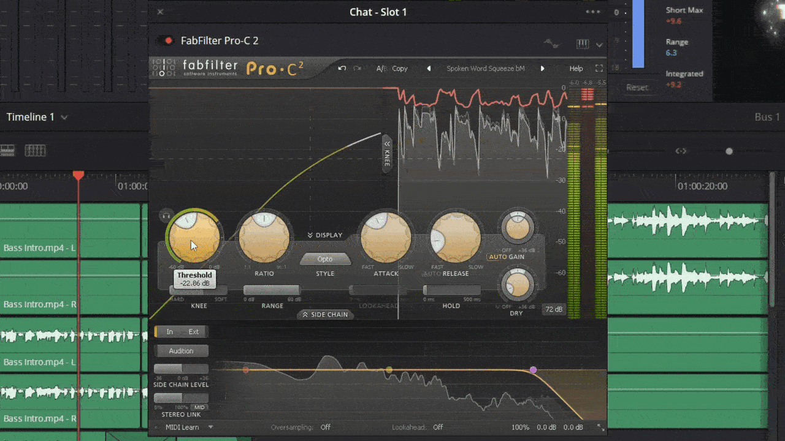The height and width of the screenshot is (441, 785).
Task: Click the redo arrow in plugin header
Action: click(x=357, y=69)
